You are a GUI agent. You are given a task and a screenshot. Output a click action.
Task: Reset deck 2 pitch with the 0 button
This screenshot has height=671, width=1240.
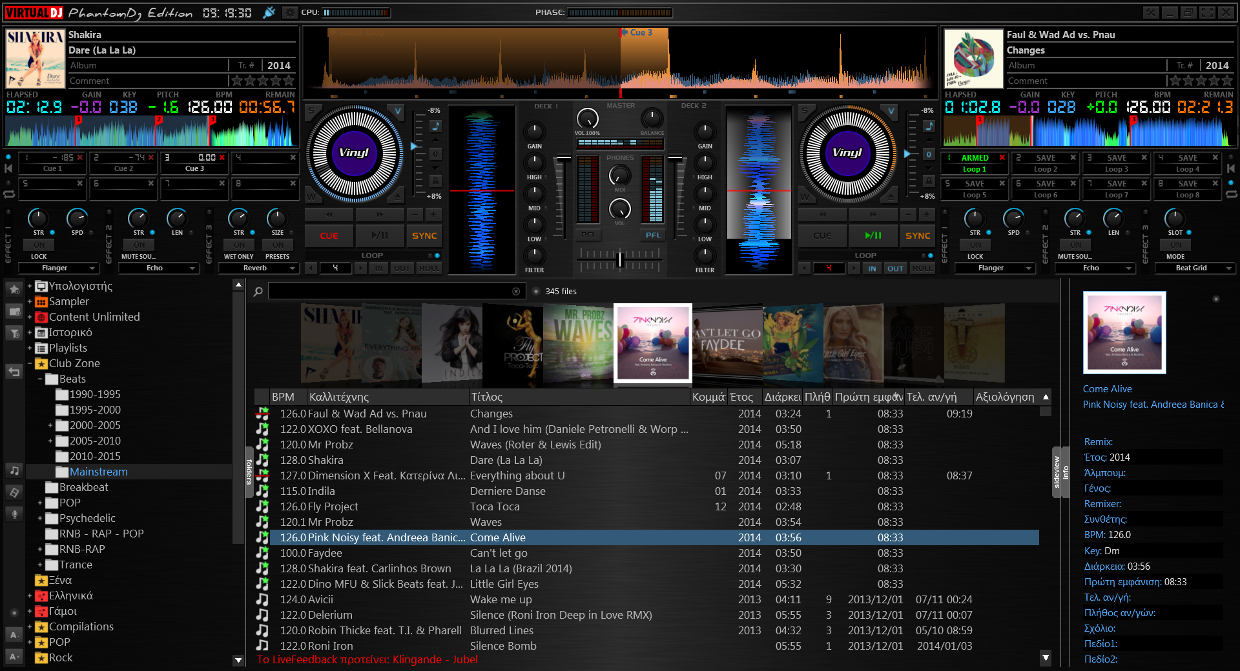(929, 154)
